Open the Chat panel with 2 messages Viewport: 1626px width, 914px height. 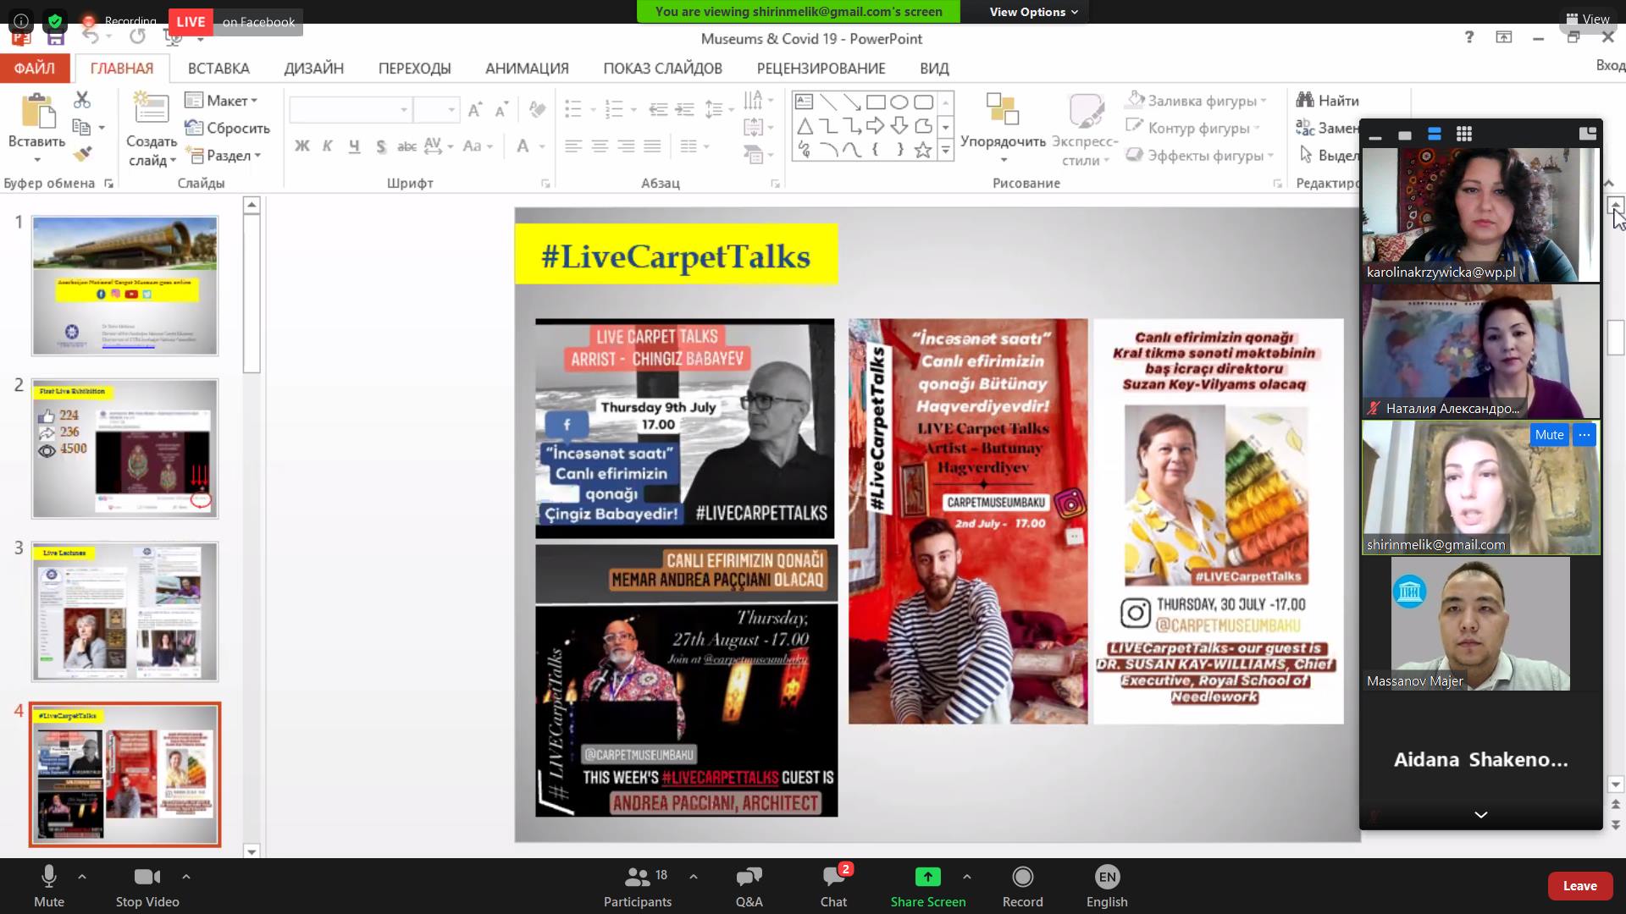tap(833, 886)
